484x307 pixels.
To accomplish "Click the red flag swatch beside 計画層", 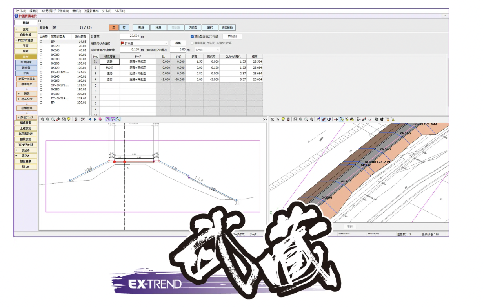I will click(122, 43).
